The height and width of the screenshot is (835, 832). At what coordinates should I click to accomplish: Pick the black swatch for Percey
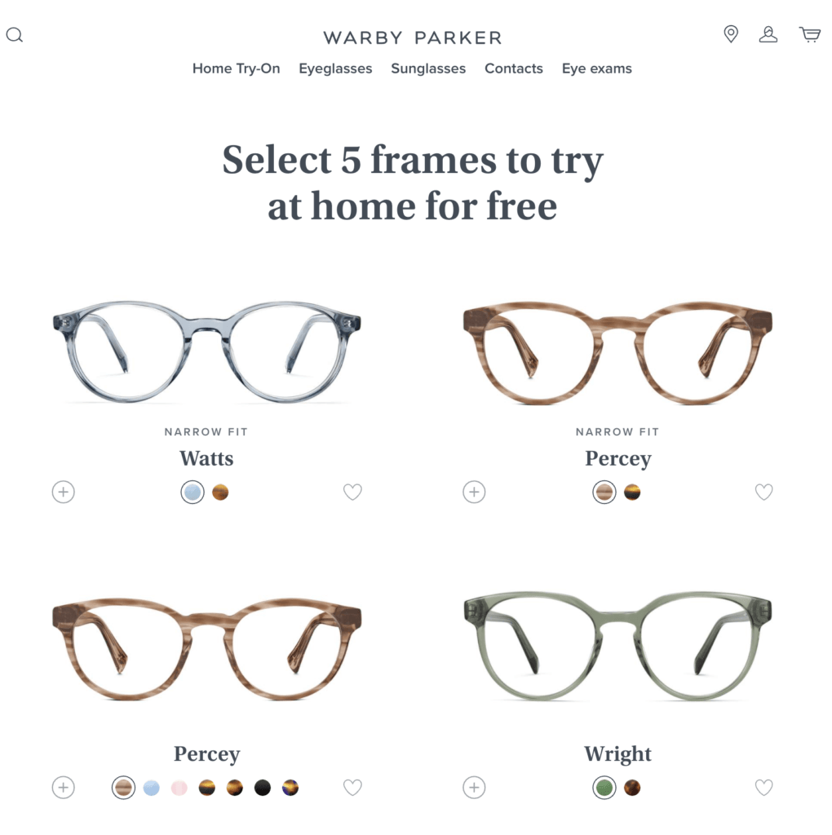(262, 788)
